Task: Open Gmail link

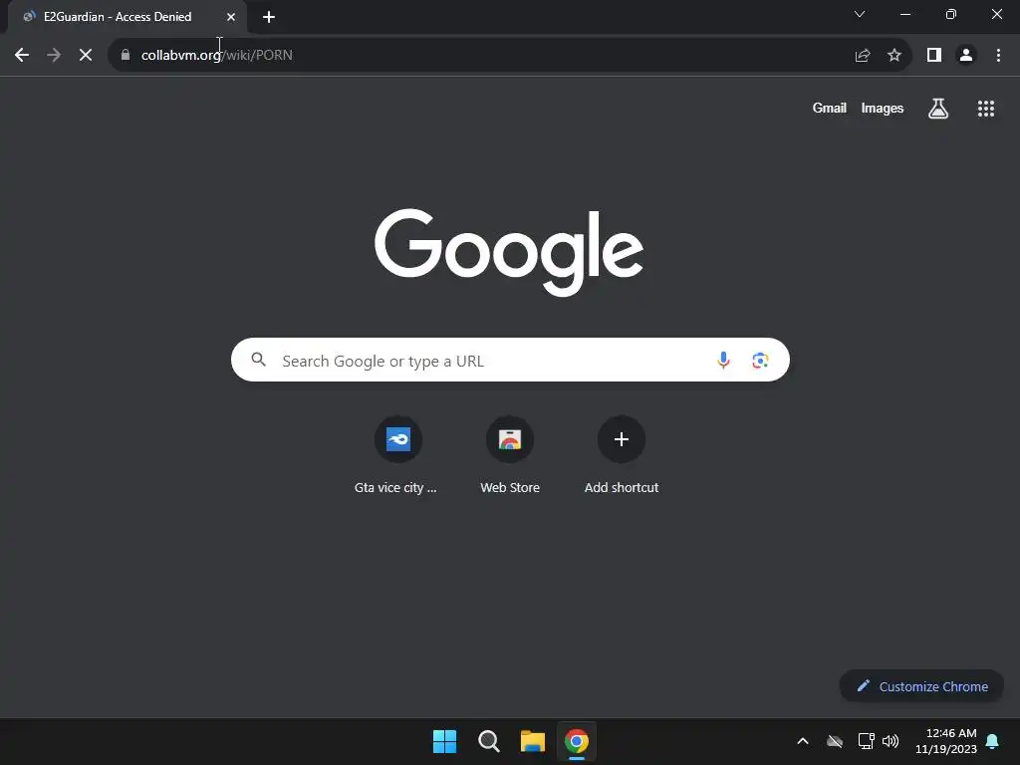Action: (x=830, y=108)
